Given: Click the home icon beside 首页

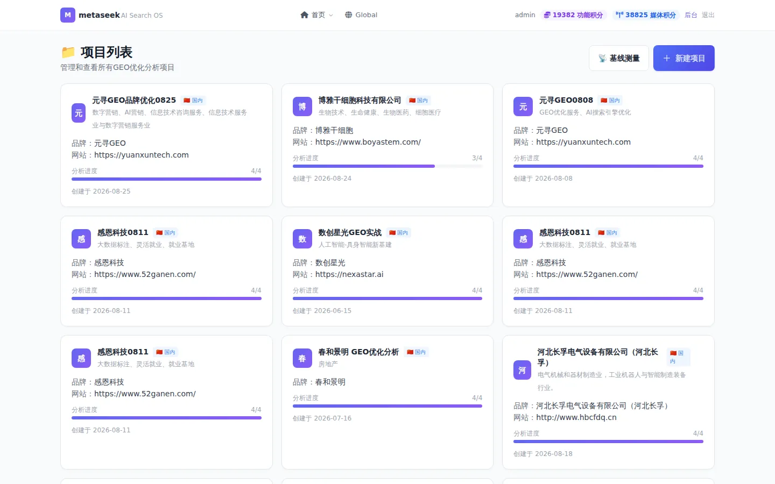Looking at the screenshot, I should pyautogui.click(x=305, y=15).
